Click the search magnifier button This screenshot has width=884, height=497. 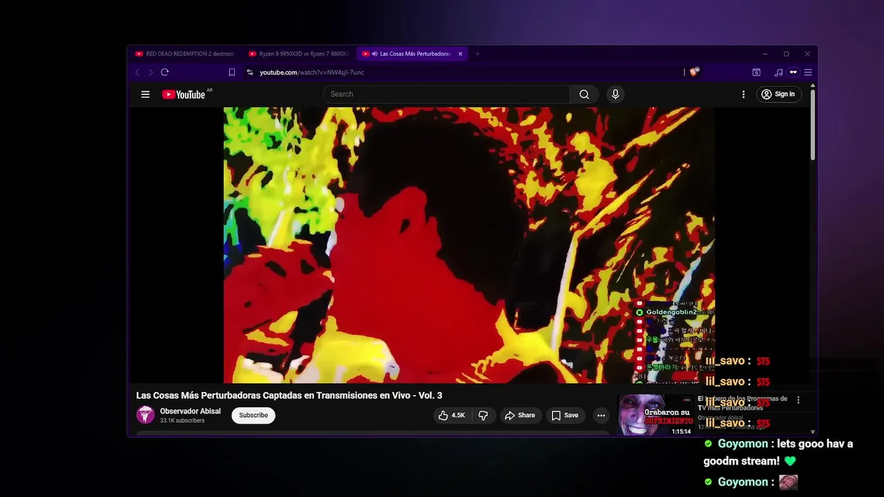click(x=584, y=95)
